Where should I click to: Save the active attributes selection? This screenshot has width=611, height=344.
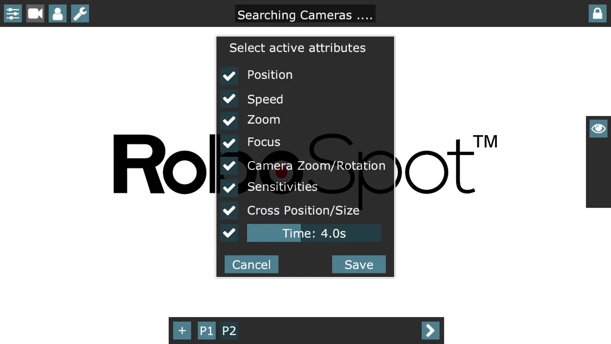click(x=359, y=264)
